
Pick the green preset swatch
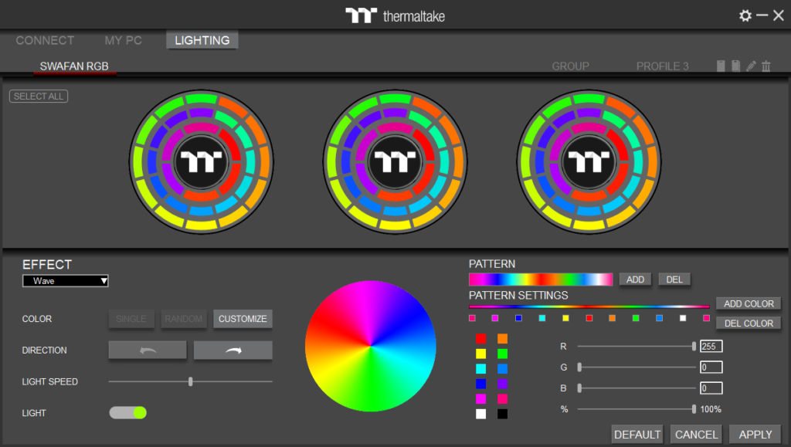[x=502, y=354]
